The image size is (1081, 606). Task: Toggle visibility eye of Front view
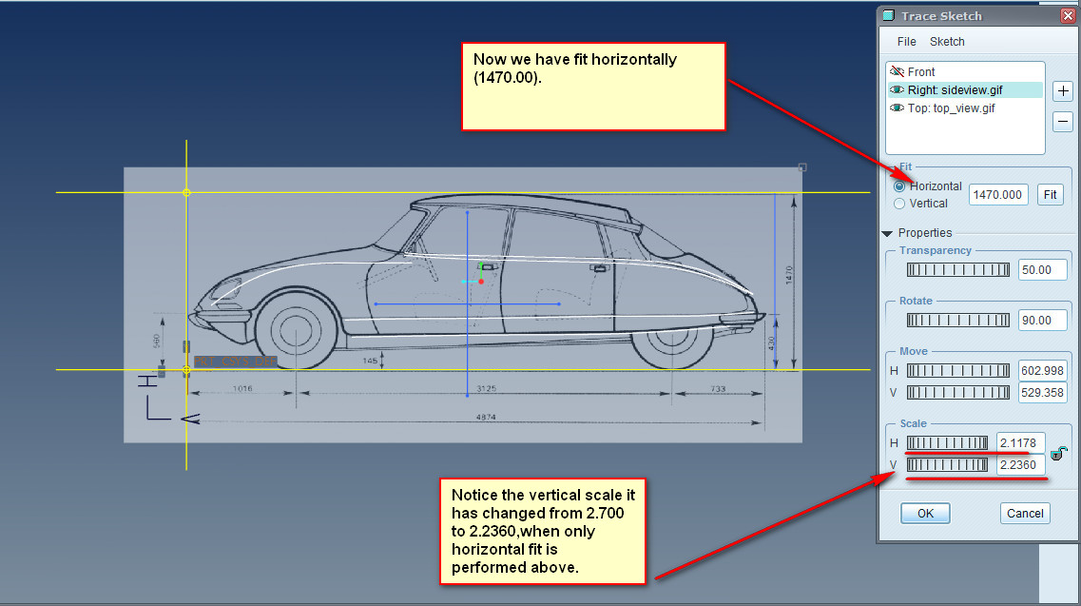[x=897, y=71]
